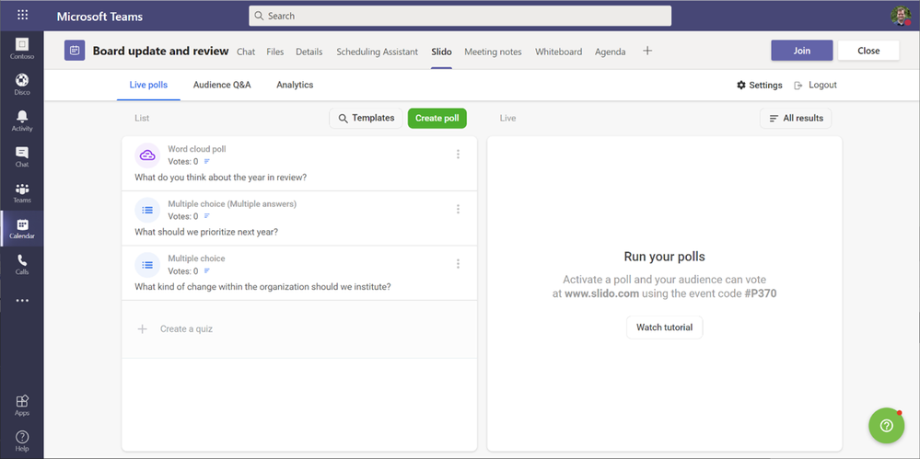Join the meeting
Viewport: 920px width, 459px height.
coord(801,51)
